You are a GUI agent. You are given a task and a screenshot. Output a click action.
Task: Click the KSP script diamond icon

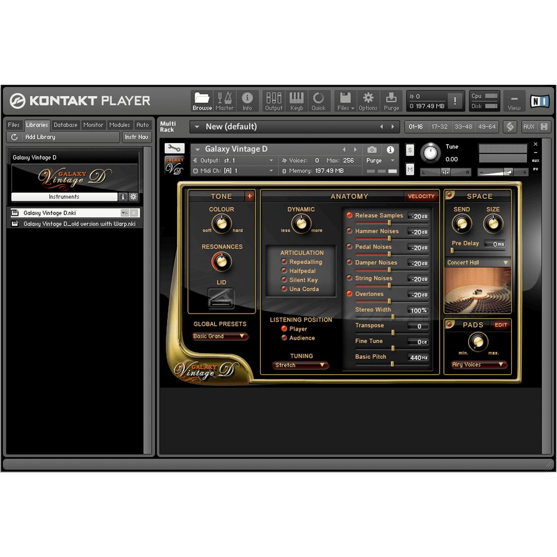pos(510,127)
